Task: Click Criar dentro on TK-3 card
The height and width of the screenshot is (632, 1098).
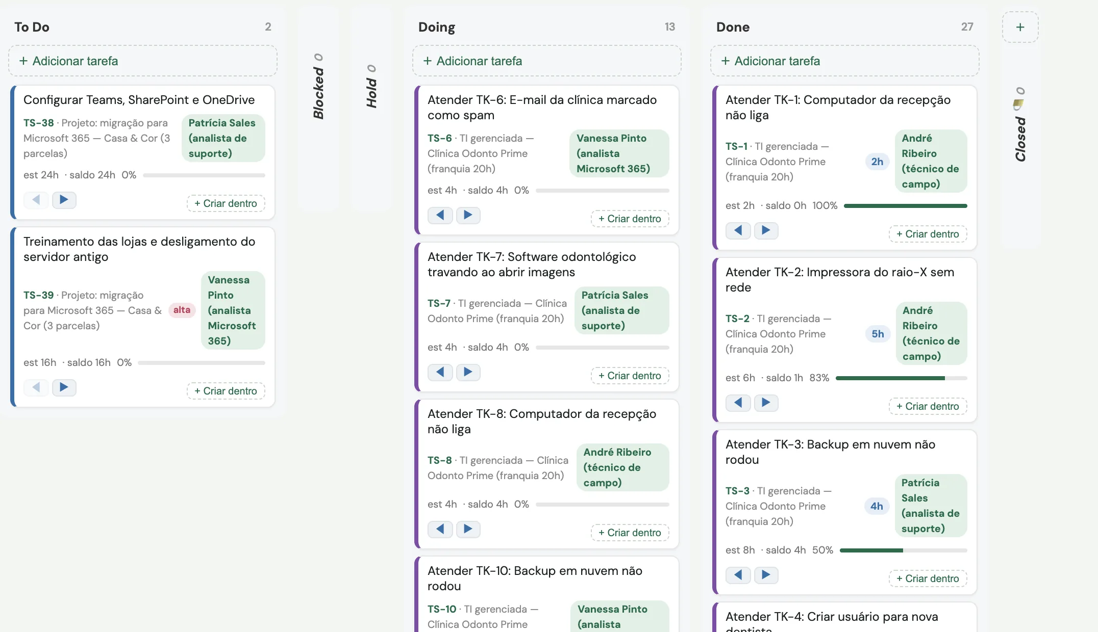Action: point(928,578)
